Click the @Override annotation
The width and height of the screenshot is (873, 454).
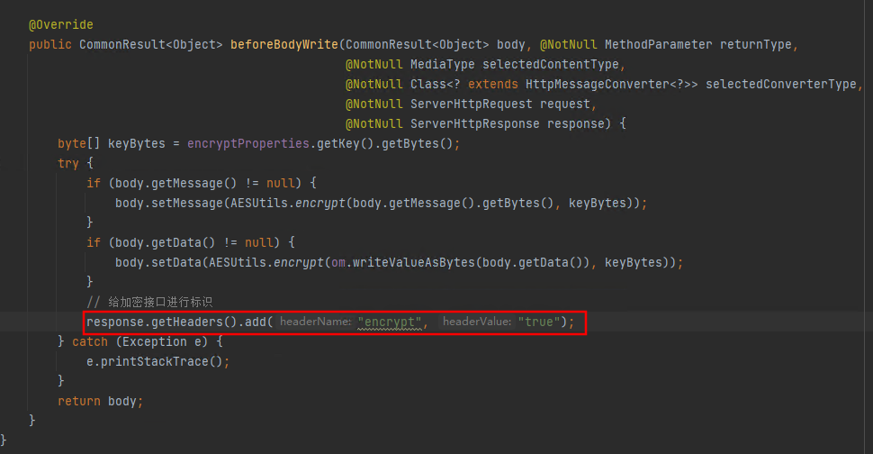[61, 25]
